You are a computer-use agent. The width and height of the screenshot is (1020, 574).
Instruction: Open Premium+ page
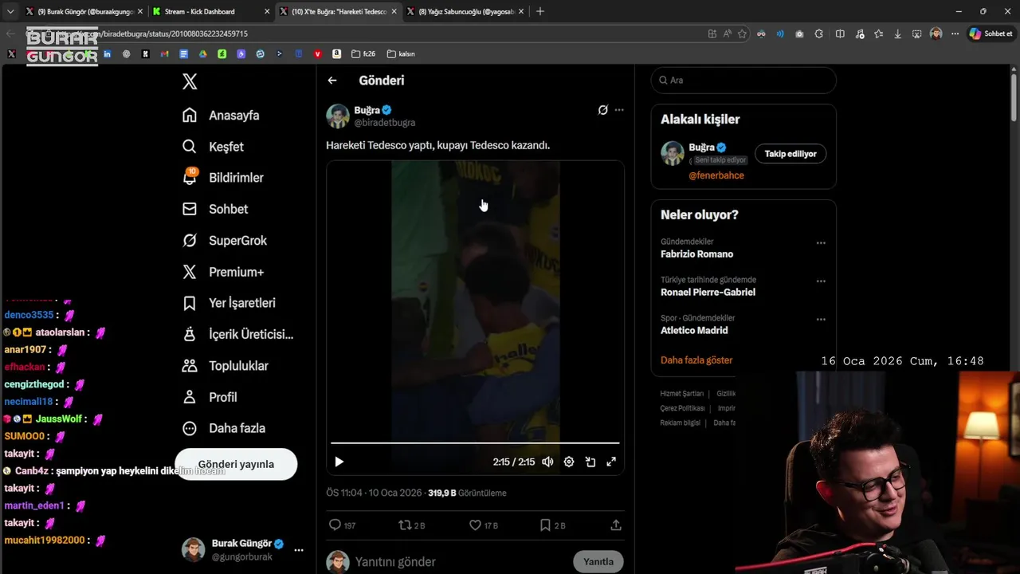coord(222,272)
